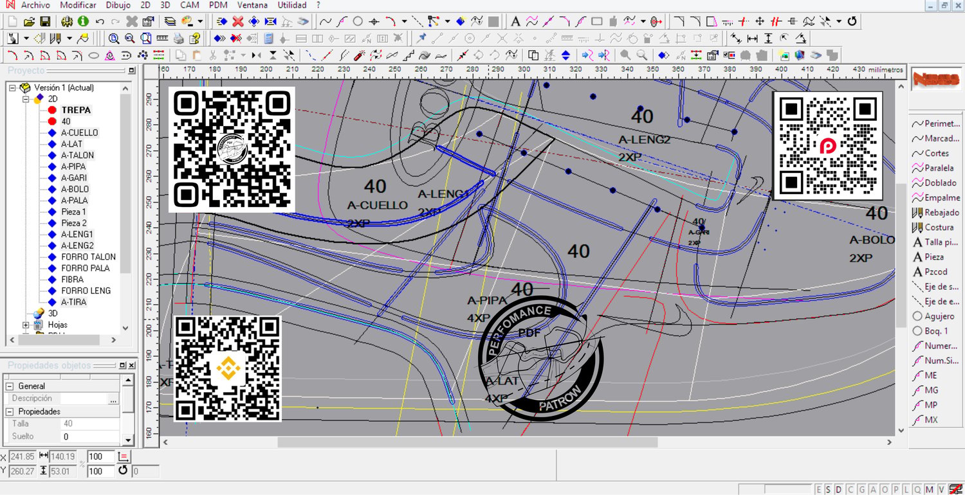965x495 pixels.
Task: Click the ellipsis button next to Descripción
Action: coord(113,399)
